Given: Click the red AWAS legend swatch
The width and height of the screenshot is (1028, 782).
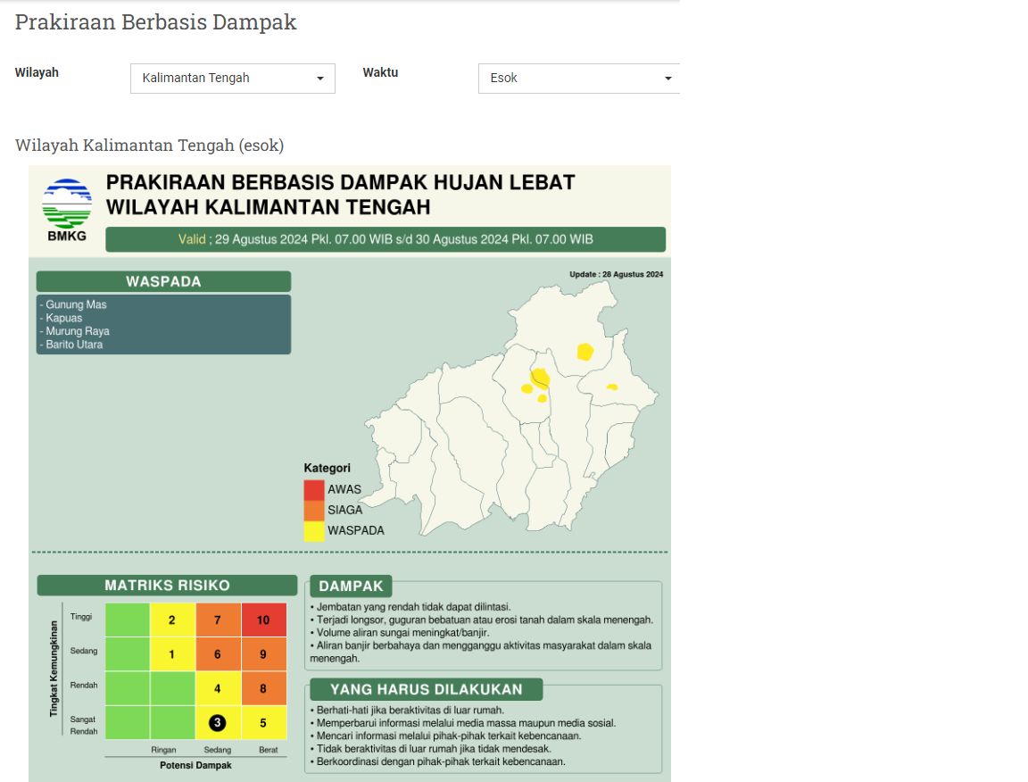Looking at the screenshot, I should (x=314, y=490).
